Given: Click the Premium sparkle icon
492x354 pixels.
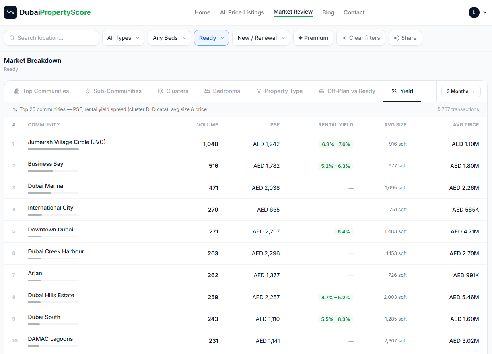Looking at the screenshot, I should point(300,38).
